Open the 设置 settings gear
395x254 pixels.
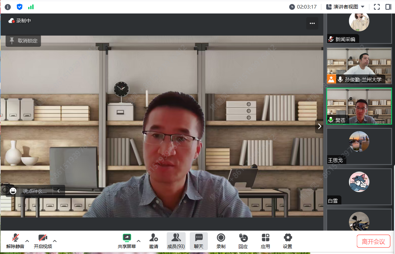pyautogui.click(x=287, y=241)
